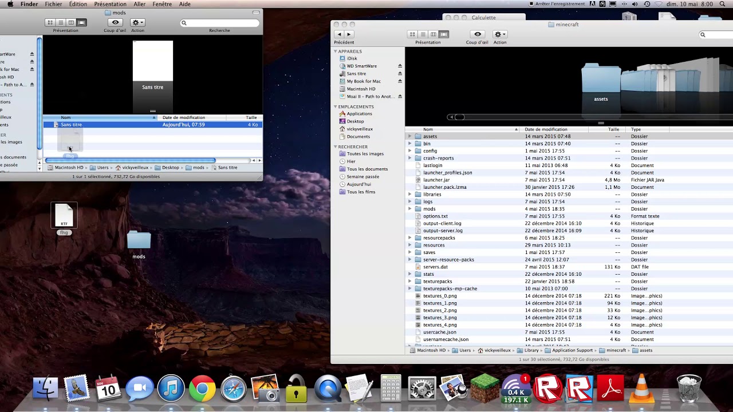Switch mods window to icon view
733x412 pixels.
pos(50,22)
